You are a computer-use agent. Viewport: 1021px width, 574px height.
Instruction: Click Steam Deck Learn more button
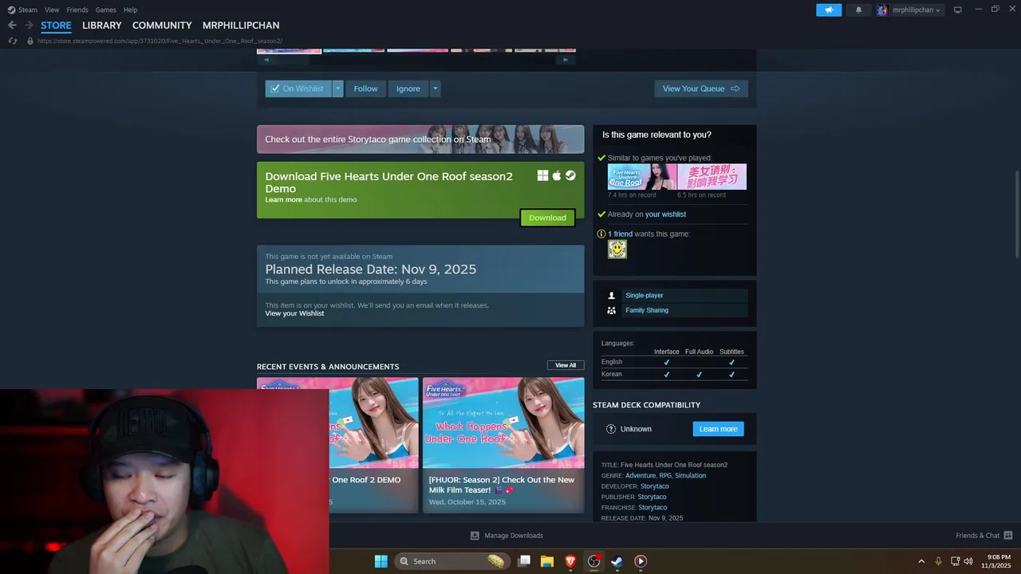pyautogui.click(x=718, y=429)
